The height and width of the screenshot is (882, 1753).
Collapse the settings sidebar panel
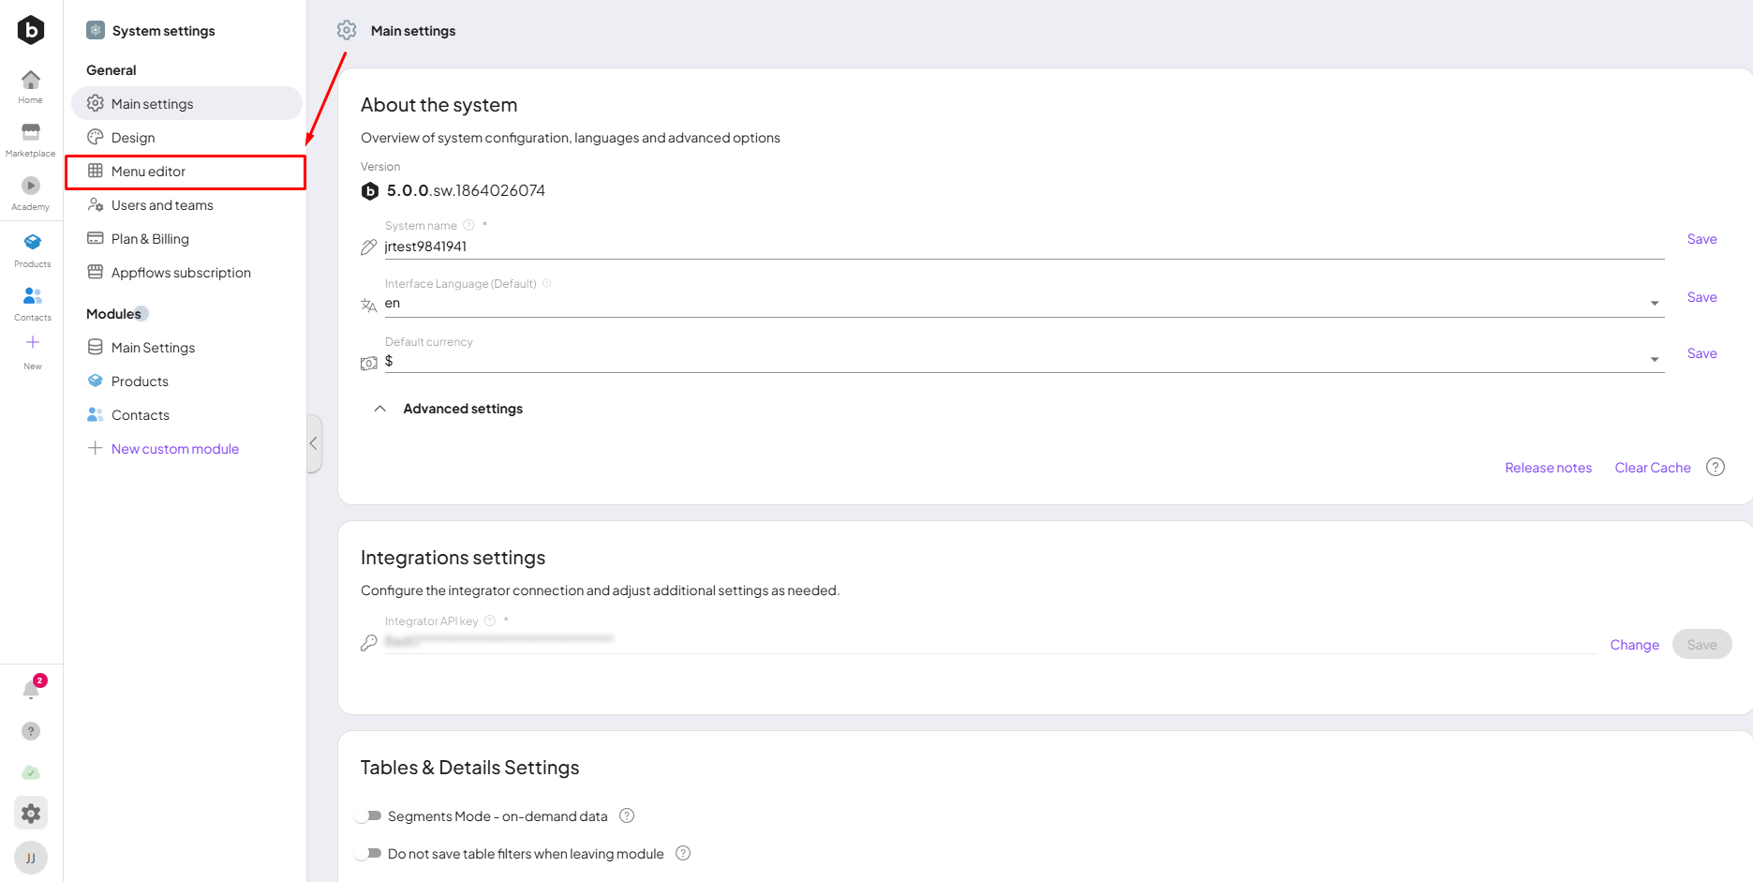click(x=314, y=443)
